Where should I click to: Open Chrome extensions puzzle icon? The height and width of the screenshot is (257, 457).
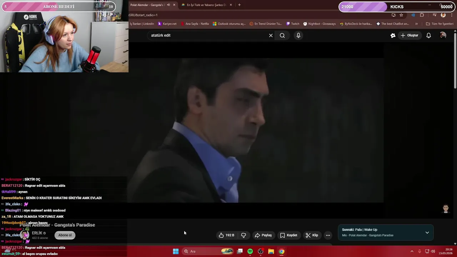(x=422, y=15)
